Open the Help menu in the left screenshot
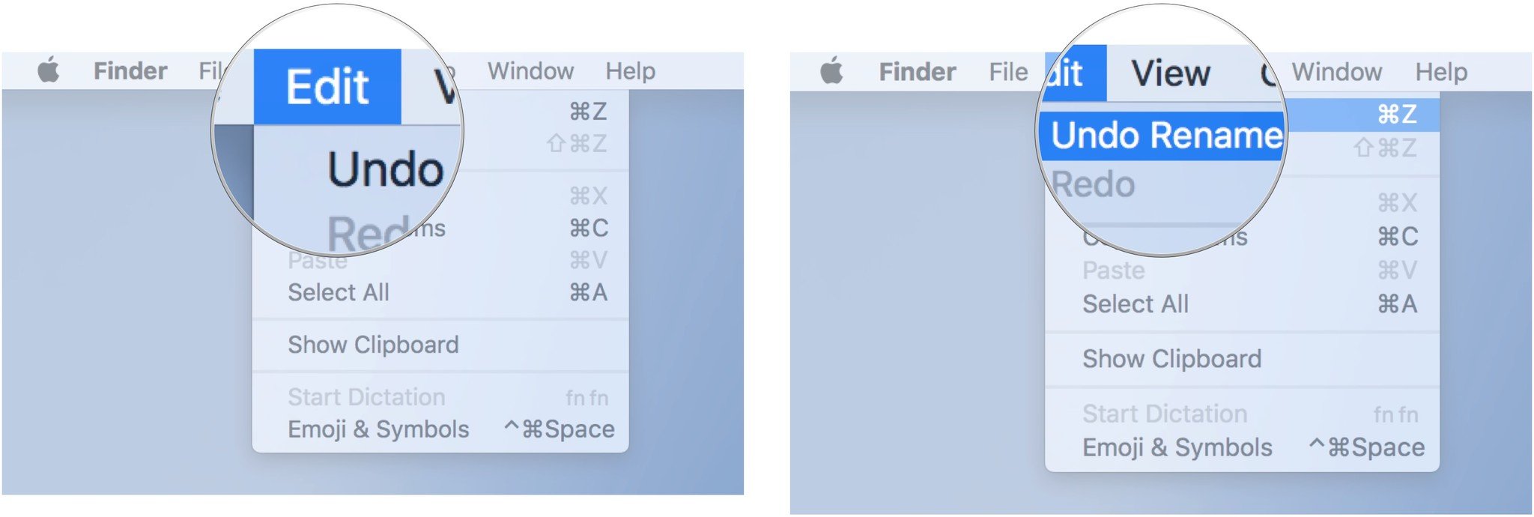 (x=630, y=71)
